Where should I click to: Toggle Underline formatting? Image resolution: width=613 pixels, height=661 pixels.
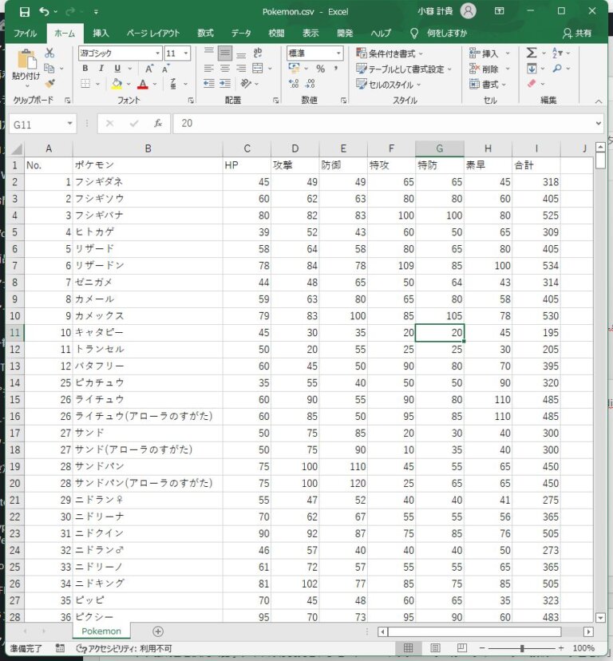coord(117,69)
